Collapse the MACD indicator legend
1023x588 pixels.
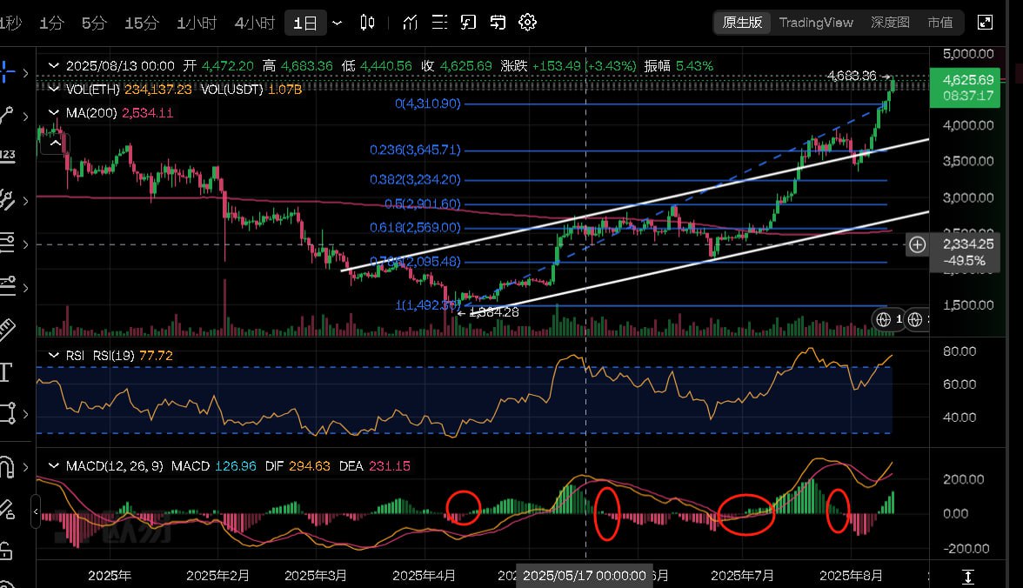55,466
